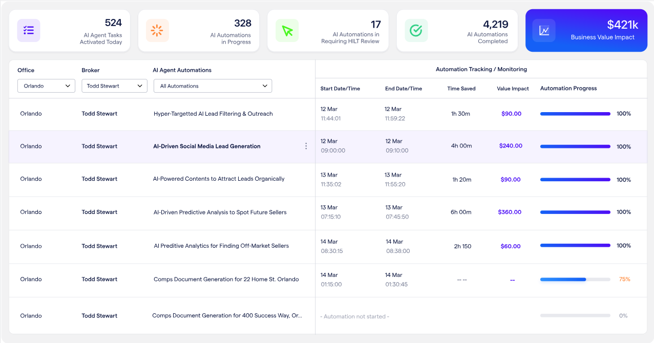
Task: Click the 'Automation not started' status text
Action: (x=354, y=316)
